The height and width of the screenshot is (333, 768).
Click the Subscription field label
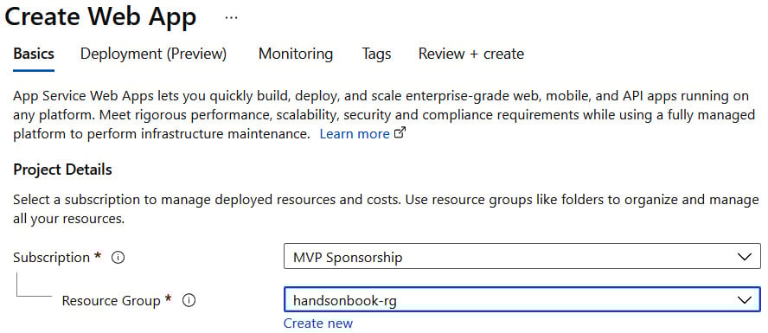point(51,258)
